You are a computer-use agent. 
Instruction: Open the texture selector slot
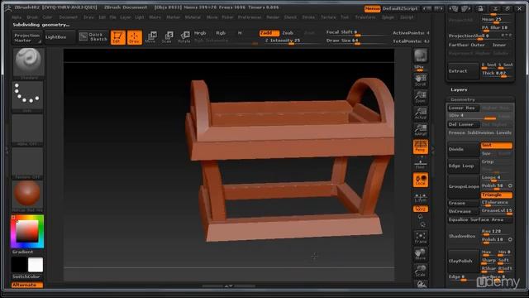(x=27, y=163)
